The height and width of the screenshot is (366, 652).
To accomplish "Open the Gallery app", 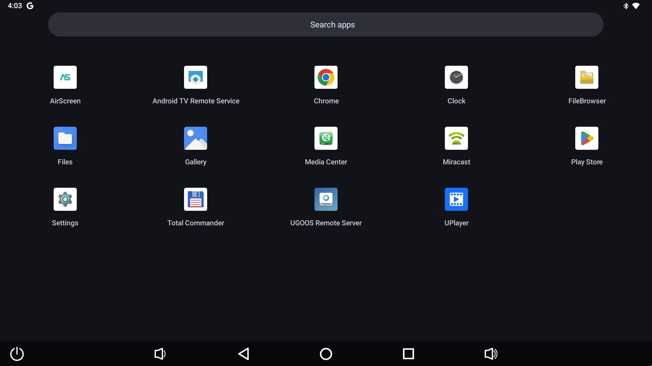I will pos(195,138).
